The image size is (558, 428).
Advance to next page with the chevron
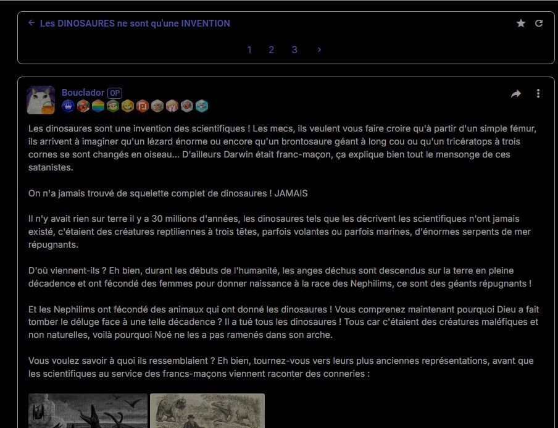point(319,50)
